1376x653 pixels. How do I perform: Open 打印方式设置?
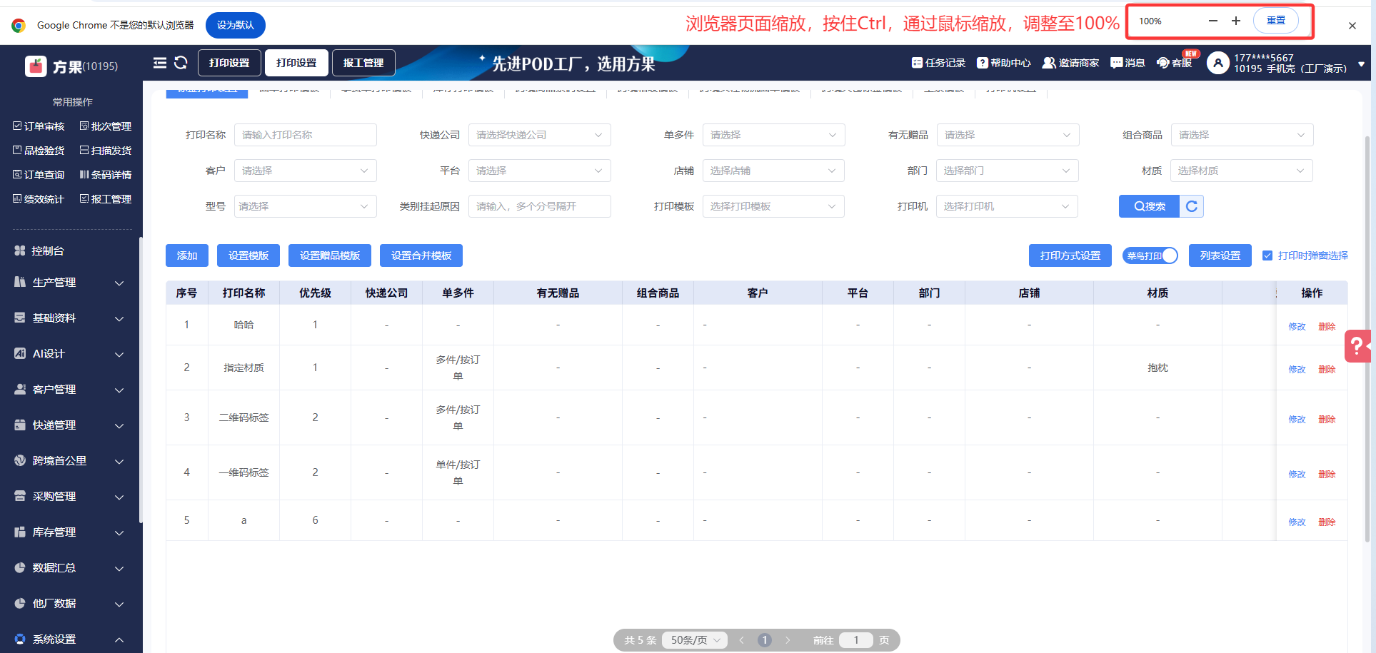[x=1070, y=255]
